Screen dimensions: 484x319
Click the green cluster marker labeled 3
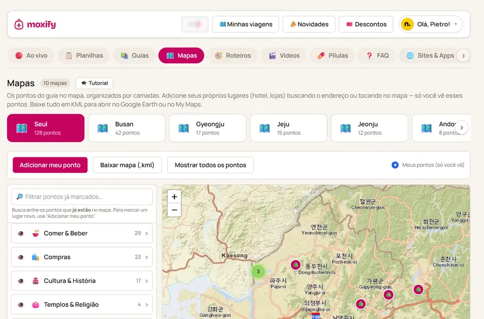(258, 272)
